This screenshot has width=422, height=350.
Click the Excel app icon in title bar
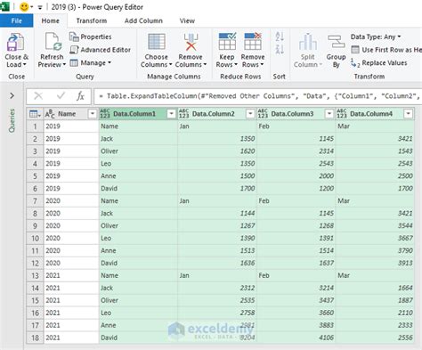click(4, 6)
